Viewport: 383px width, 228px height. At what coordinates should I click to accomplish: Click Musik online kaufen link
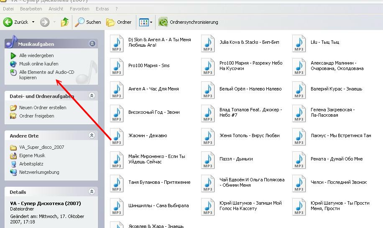(x=39, y=64)
